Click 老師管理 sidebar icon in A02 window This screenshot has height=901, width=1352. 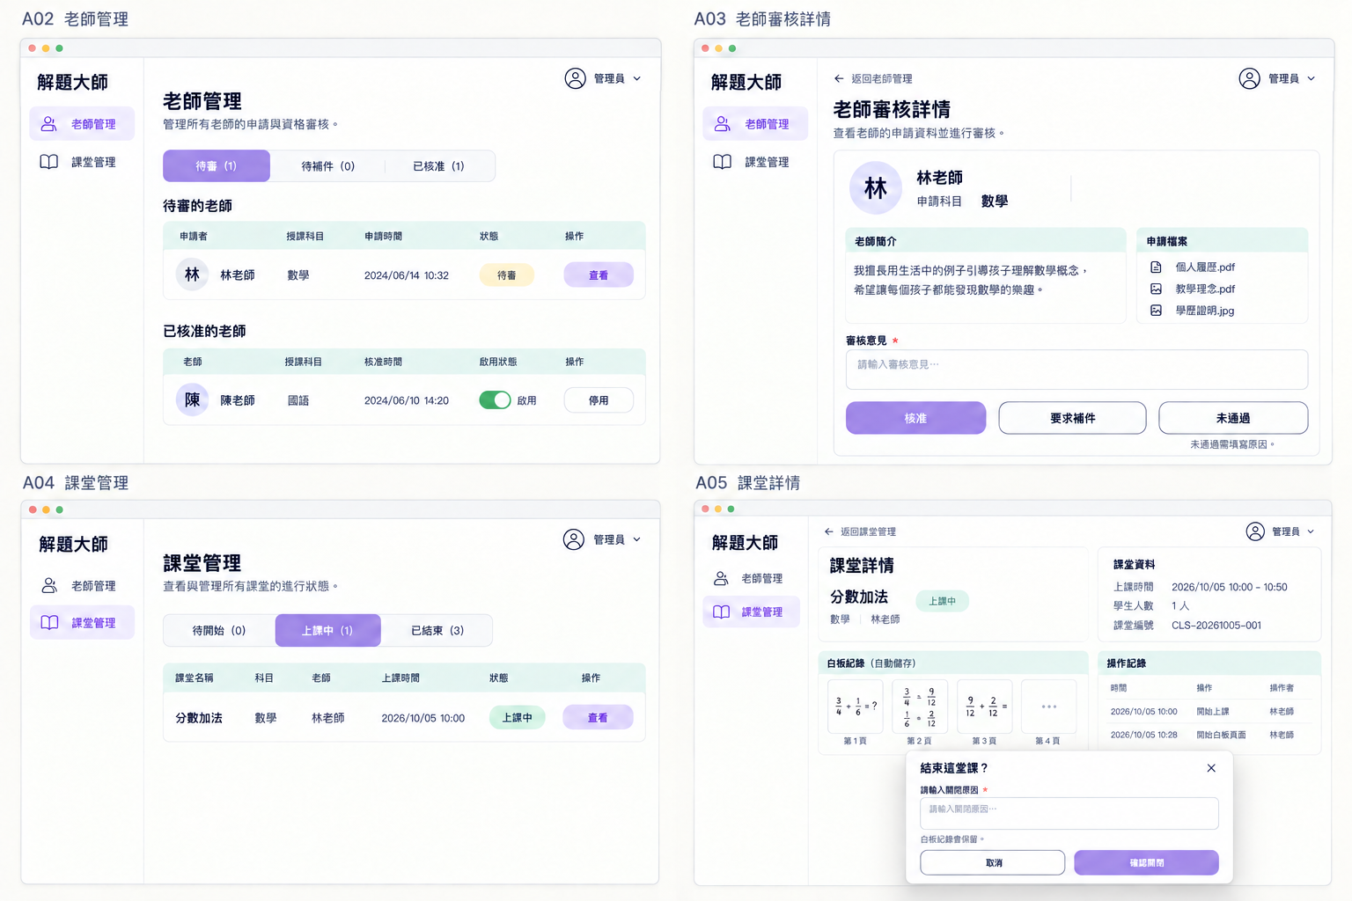(x=49, y=124)
